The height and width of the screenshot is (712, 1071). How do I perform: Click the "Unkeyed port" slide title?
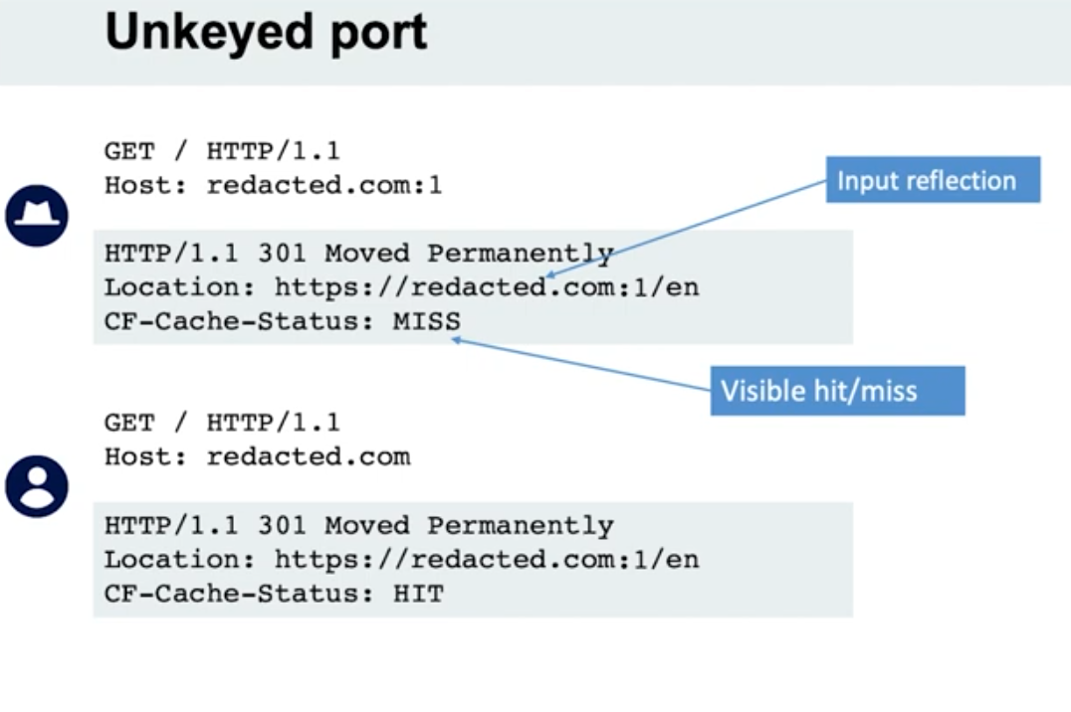pyautogui.click(x=266, y=33)
